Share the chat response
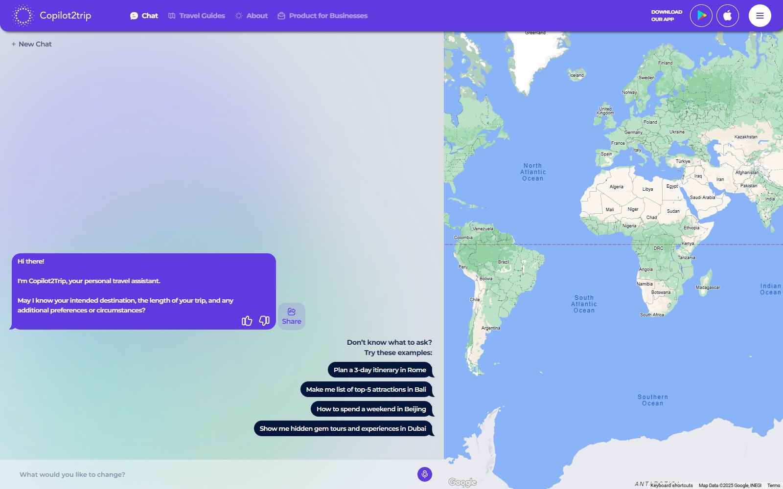Screen dimensions: 783x489 (x=292, y=316)
